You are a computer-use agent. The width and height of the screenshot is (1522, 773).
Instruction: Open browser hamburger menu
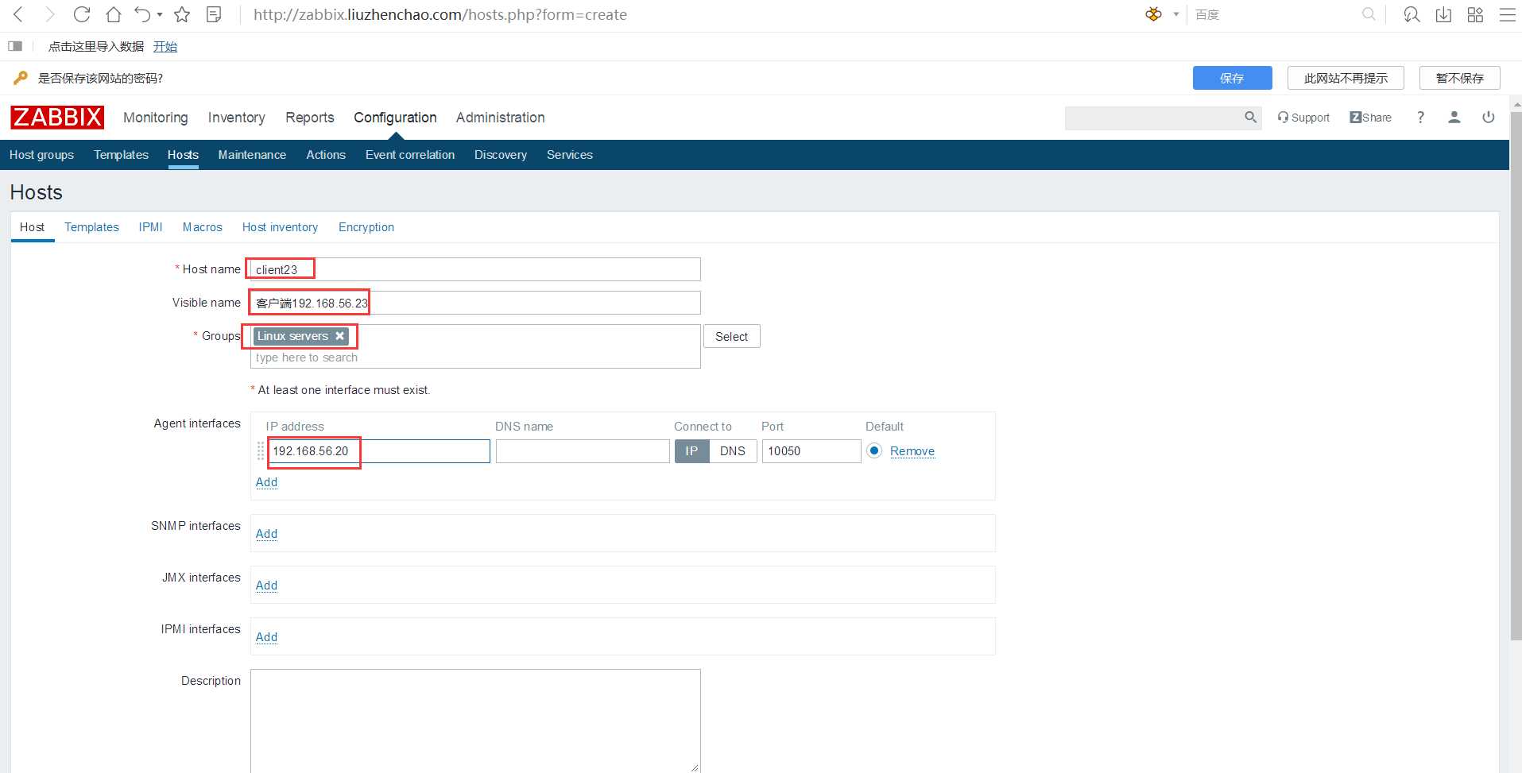1507,14
